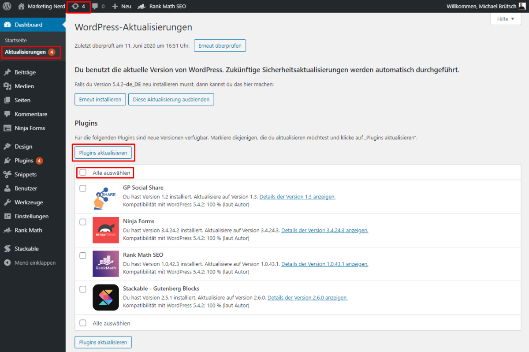This screenshot has width=529, height=352.
Task: Click the Dashboard gauge icon in sidebar
Action: click(x=7, y=25)
